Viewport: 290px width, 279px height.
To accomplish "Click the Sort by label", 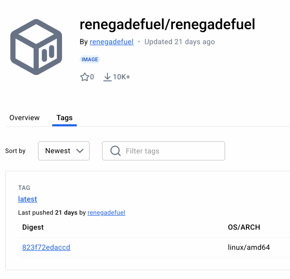I will click(15, 151).
